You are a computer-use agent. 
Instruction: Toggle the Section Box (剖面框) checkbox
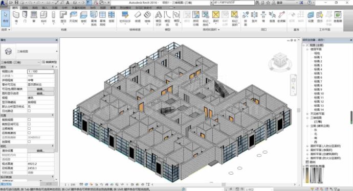point(29,141)
